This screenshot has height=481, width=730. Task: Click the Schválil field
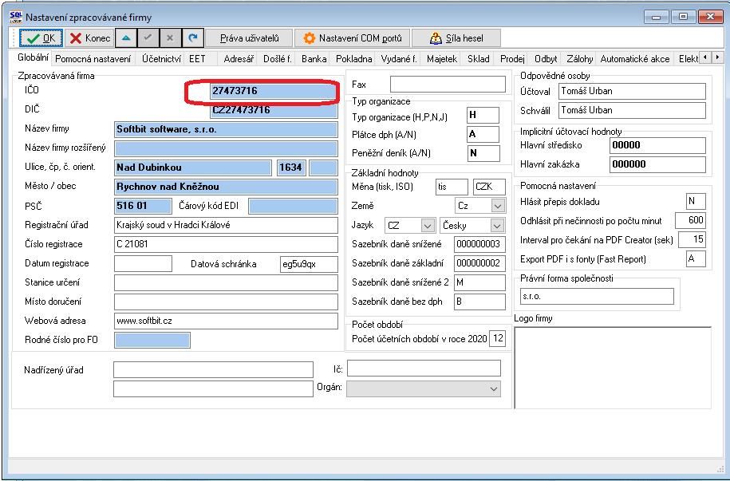click(x=632, y=110)
